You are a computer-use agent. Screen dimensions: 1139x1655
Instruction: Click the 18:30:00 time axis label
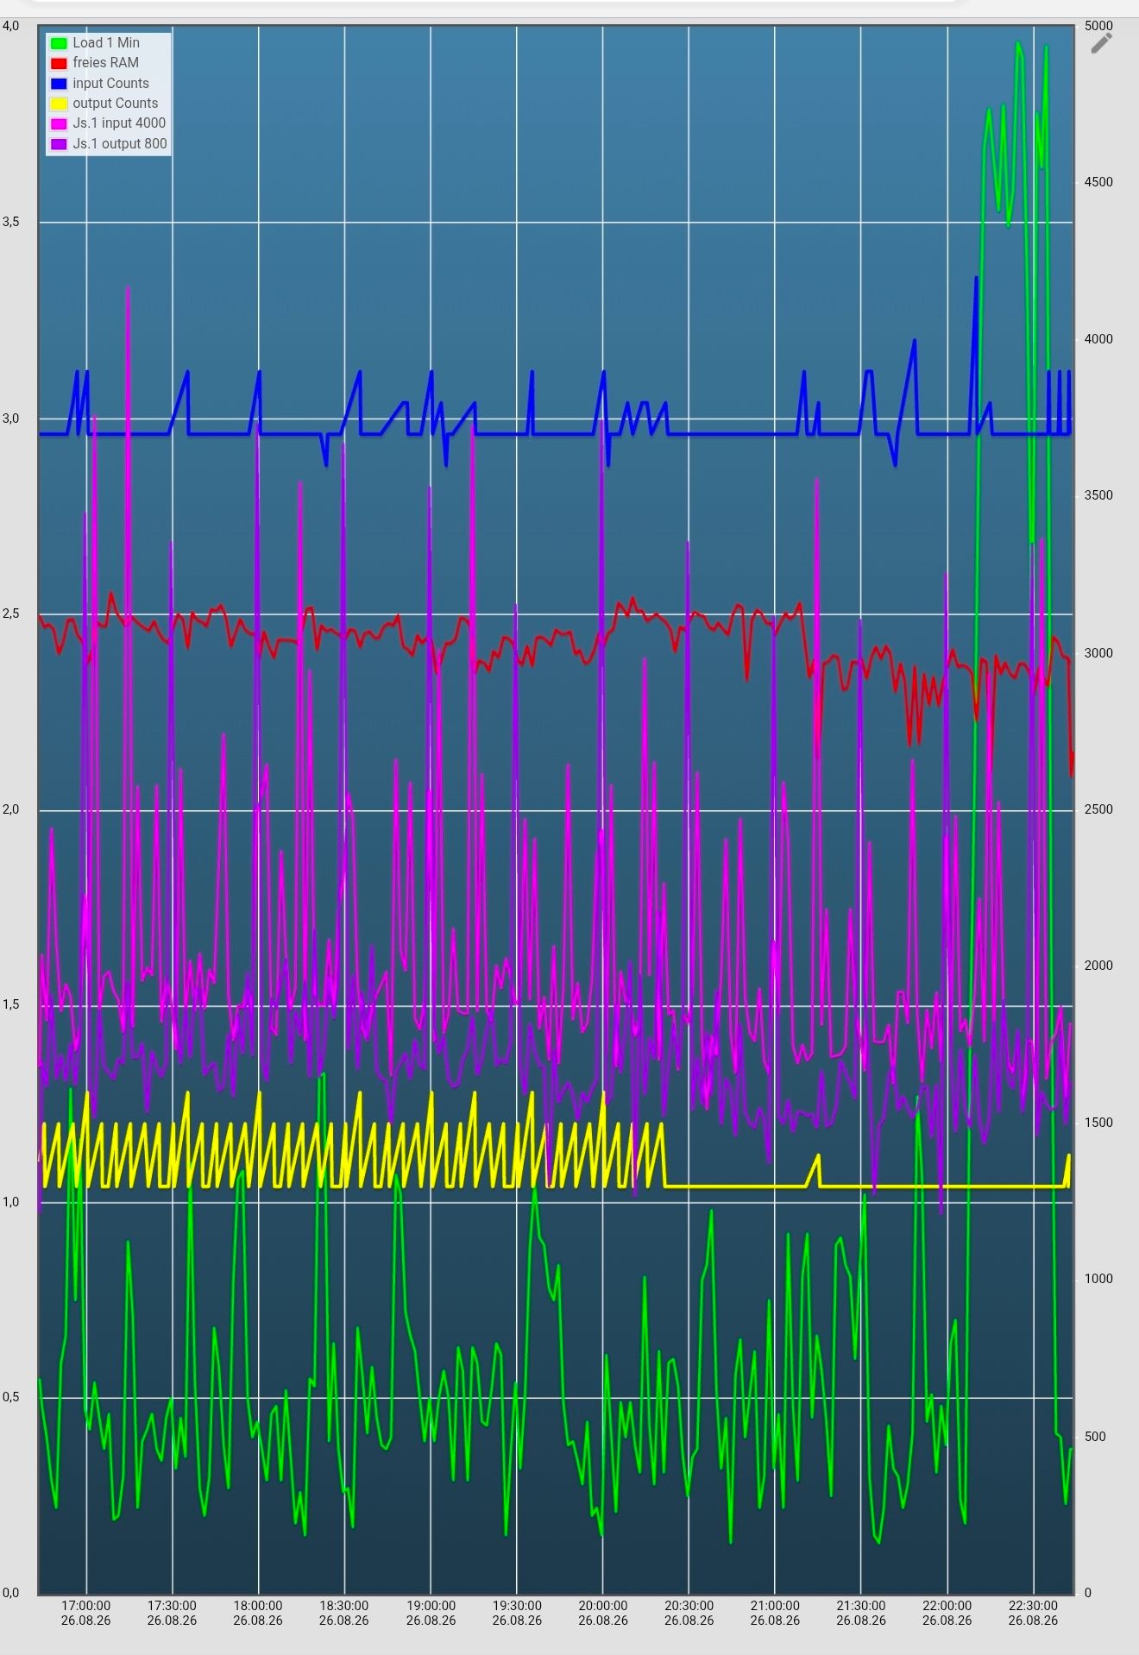point(344,1613)
